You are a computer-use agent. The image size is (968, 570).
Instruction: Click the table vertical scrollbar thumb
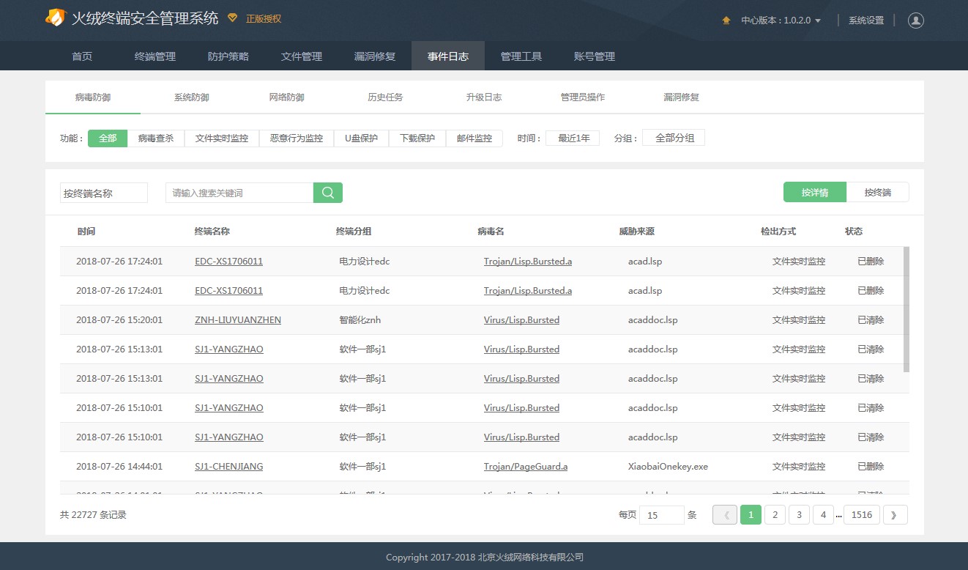tap(906, 309)
